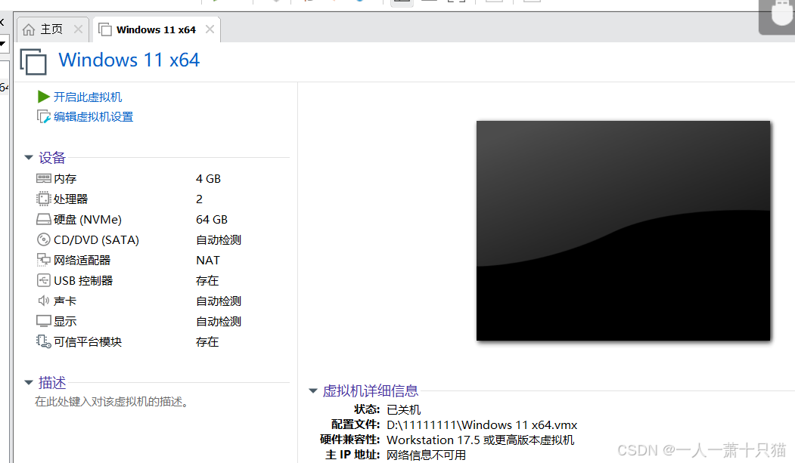Collapse the 描述 description section
The width and height of the screenshot is (795, 463).
(29, 382)
